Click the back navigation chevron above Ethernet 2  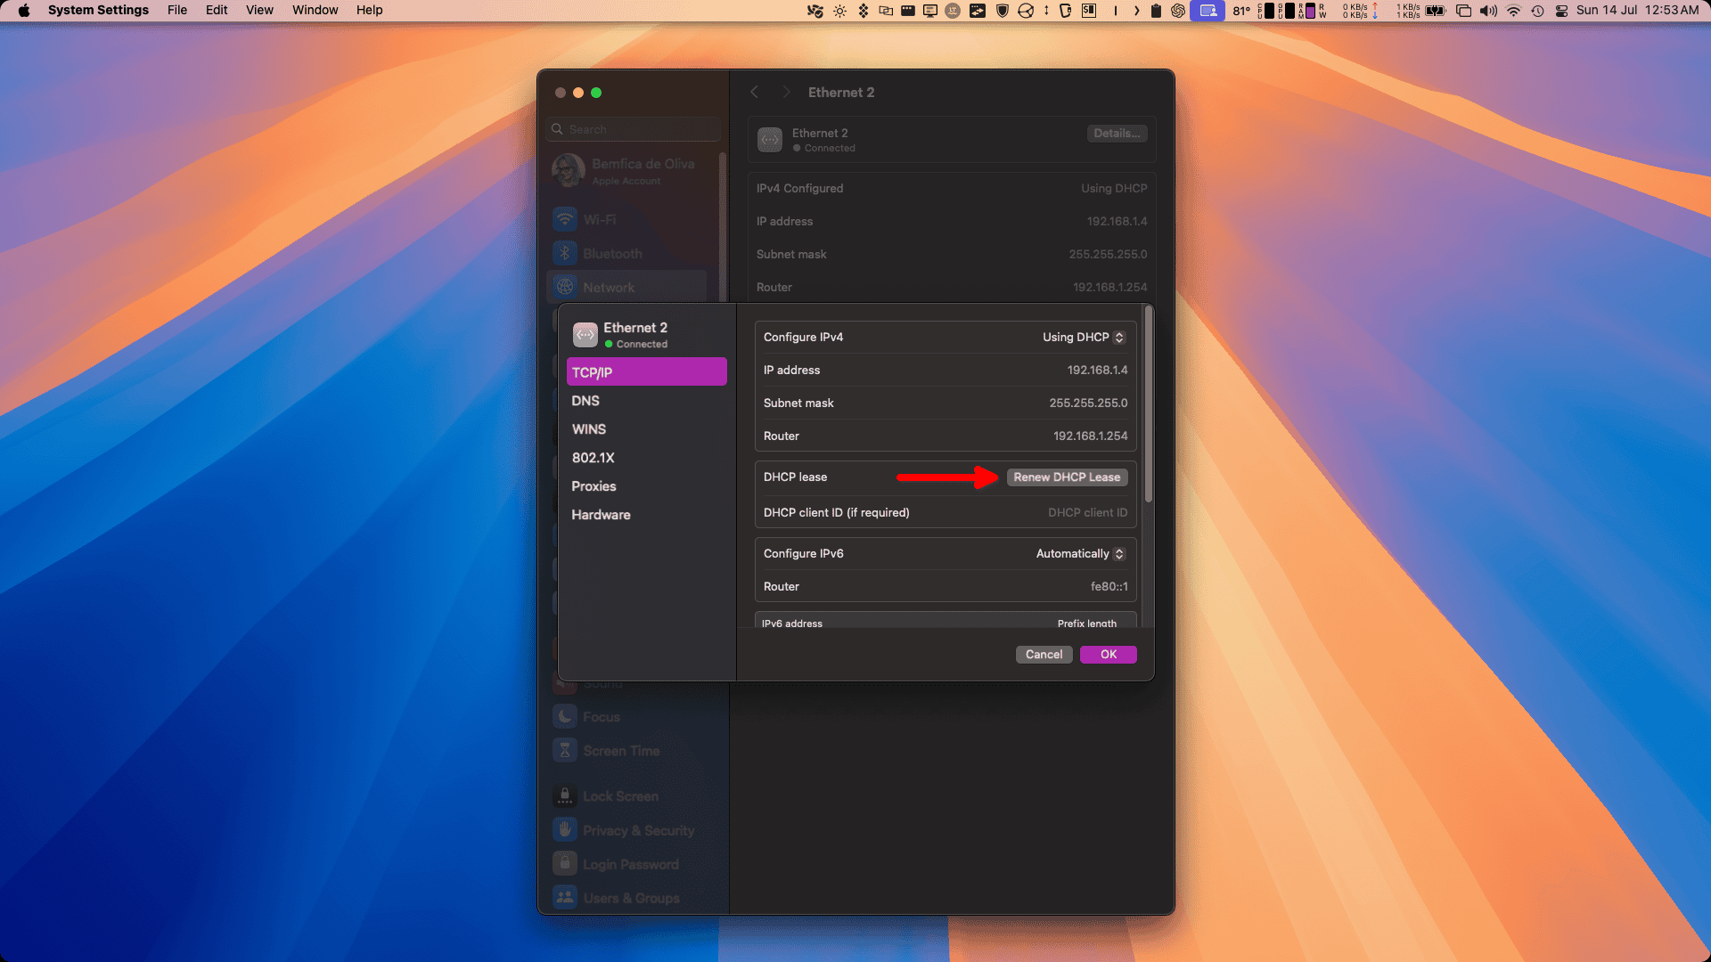(755, 92)
